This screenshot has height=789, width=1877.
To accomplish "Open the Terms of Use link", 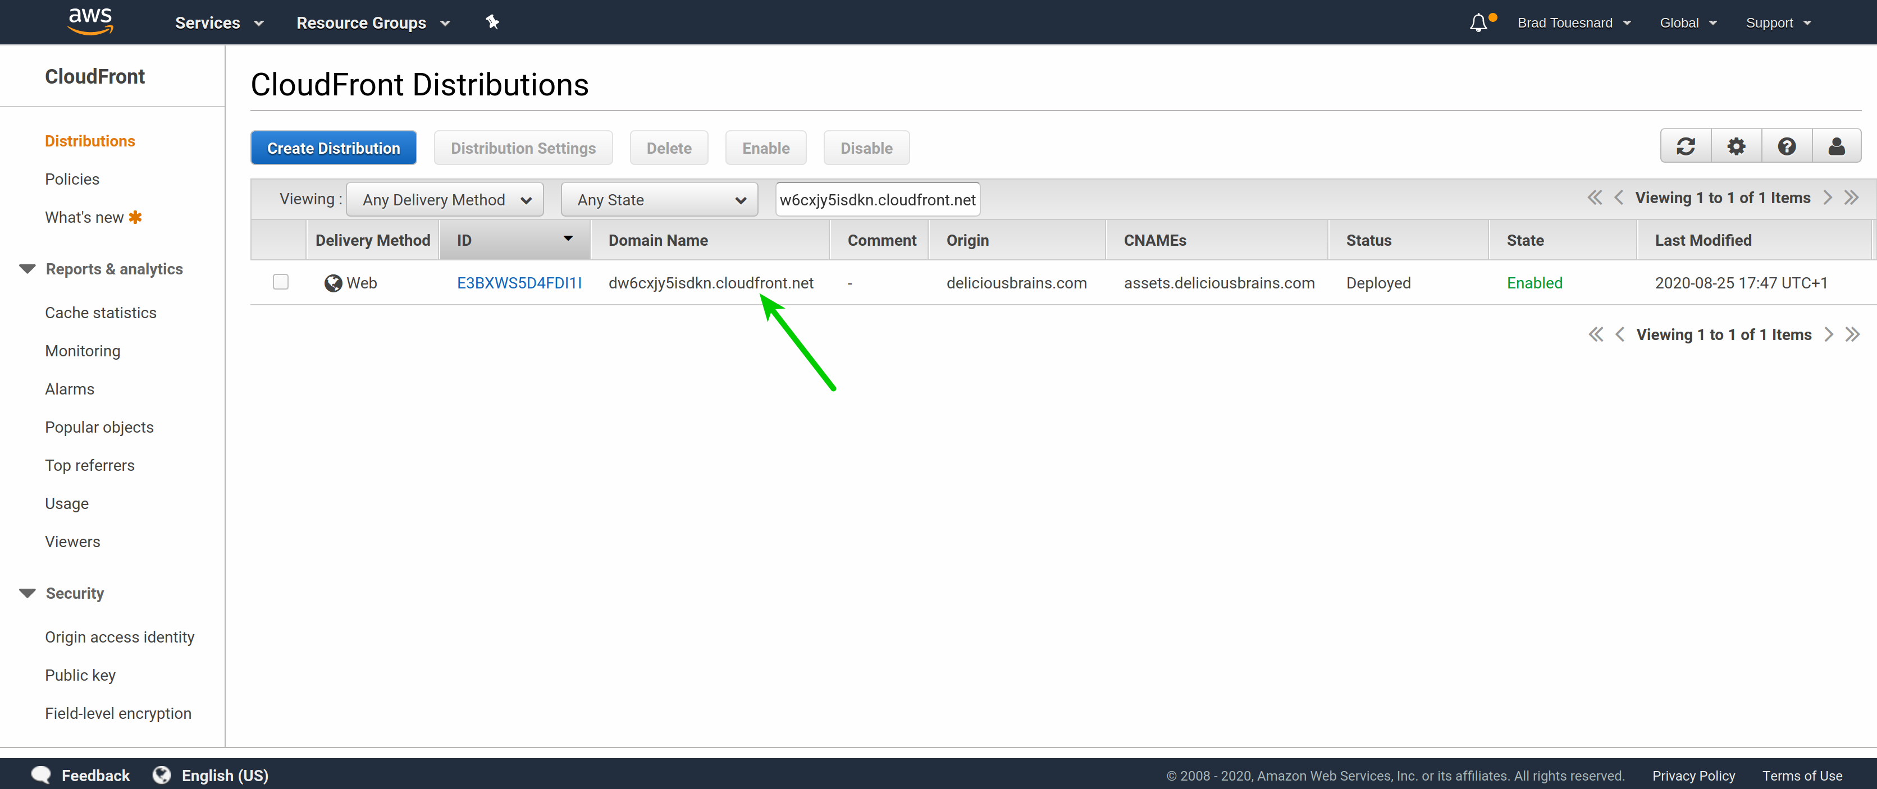I will (x=1802, y=776).
